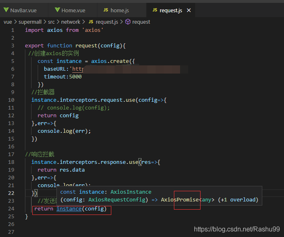Open the request symbol breadcrumb

coord(141,22)
